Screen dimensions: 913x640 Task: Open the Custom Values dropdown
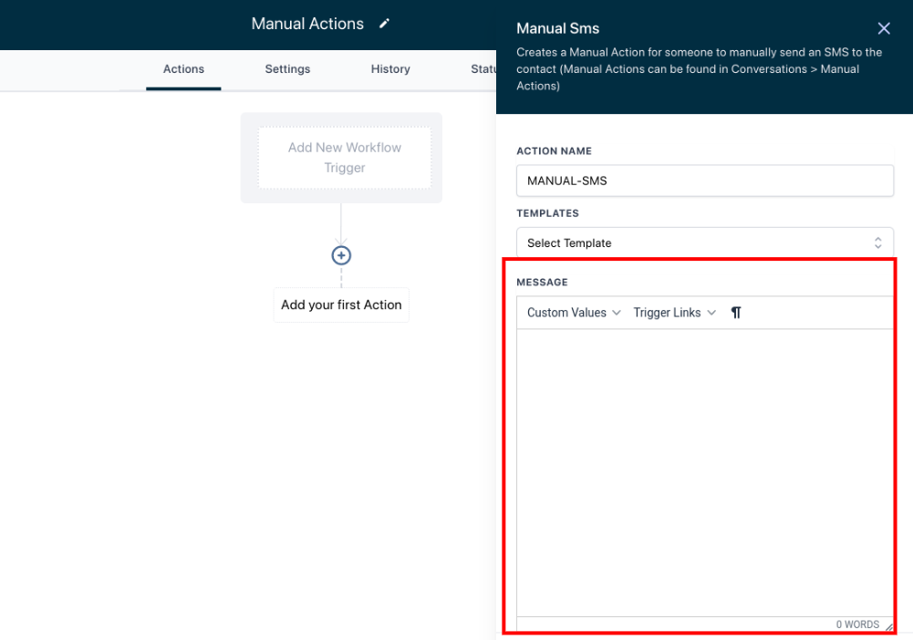(x=574, y=313)
